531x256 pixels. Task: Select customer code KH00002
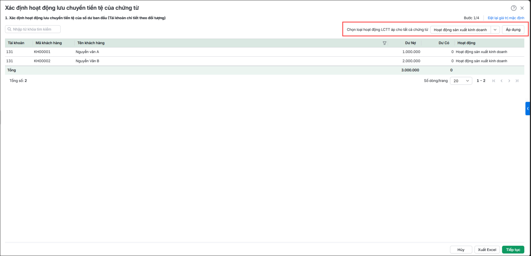(x=42, y=61)
